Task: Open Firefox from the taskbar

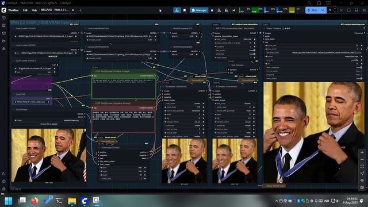Action: pos(34,201)
